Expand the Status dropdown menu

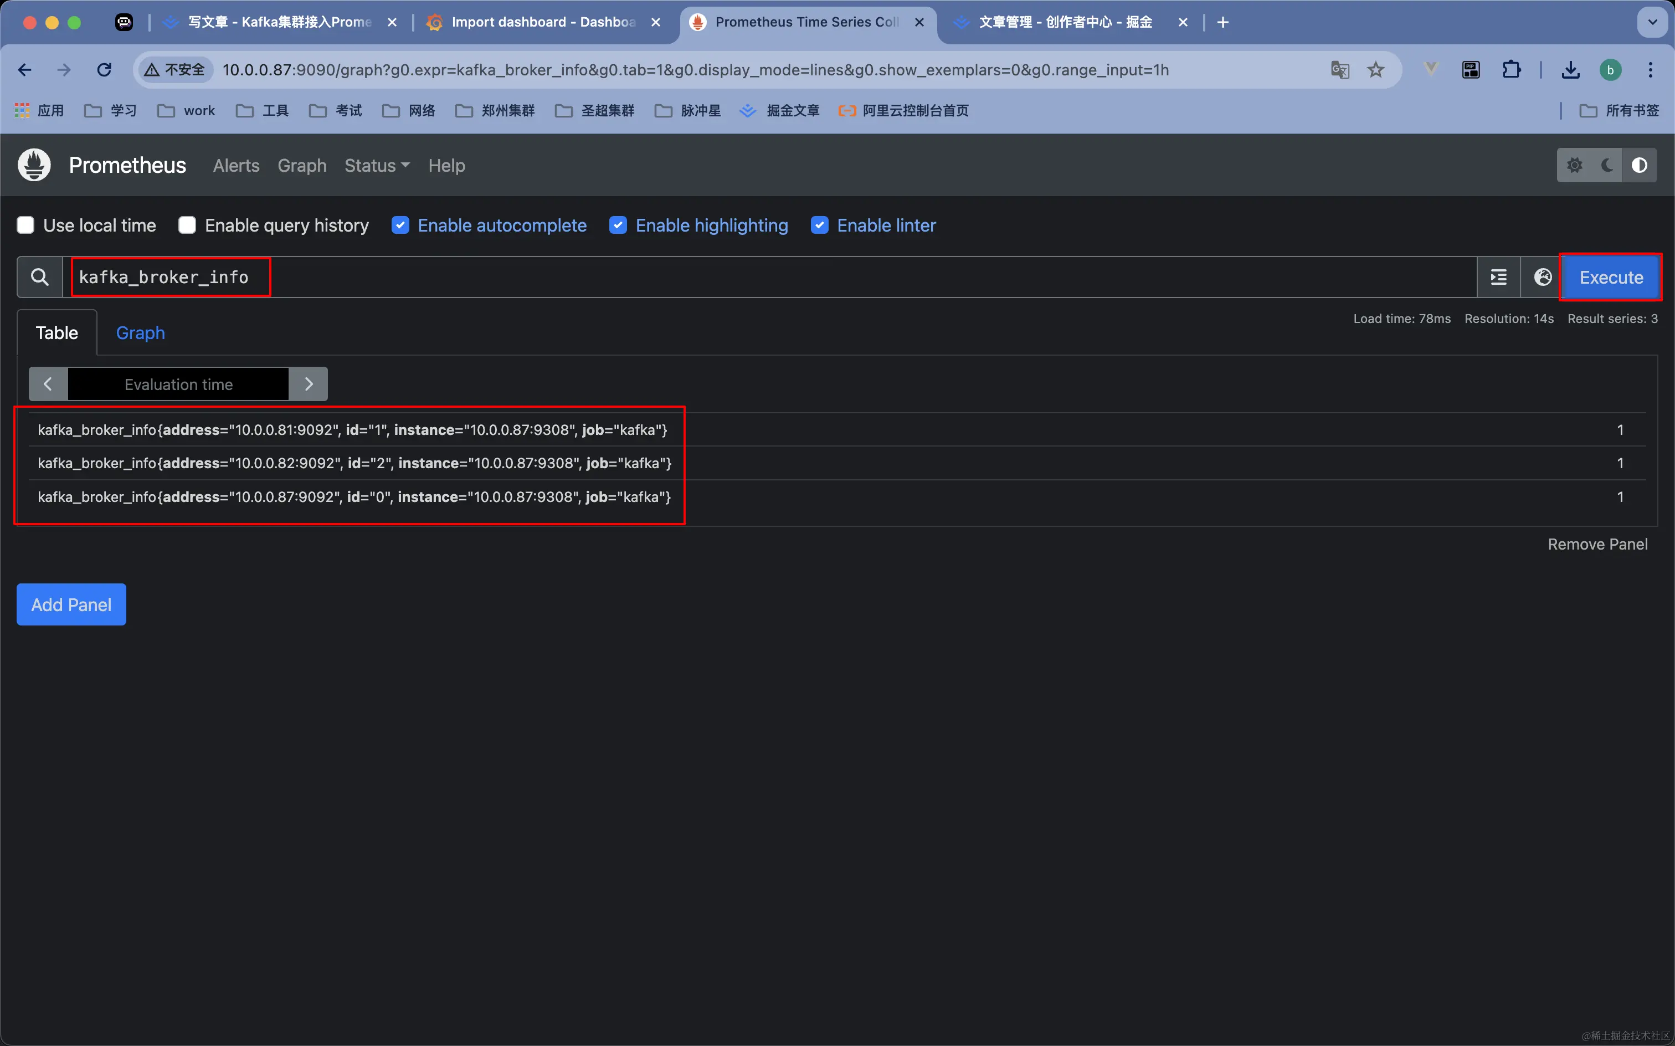[377, 165]
